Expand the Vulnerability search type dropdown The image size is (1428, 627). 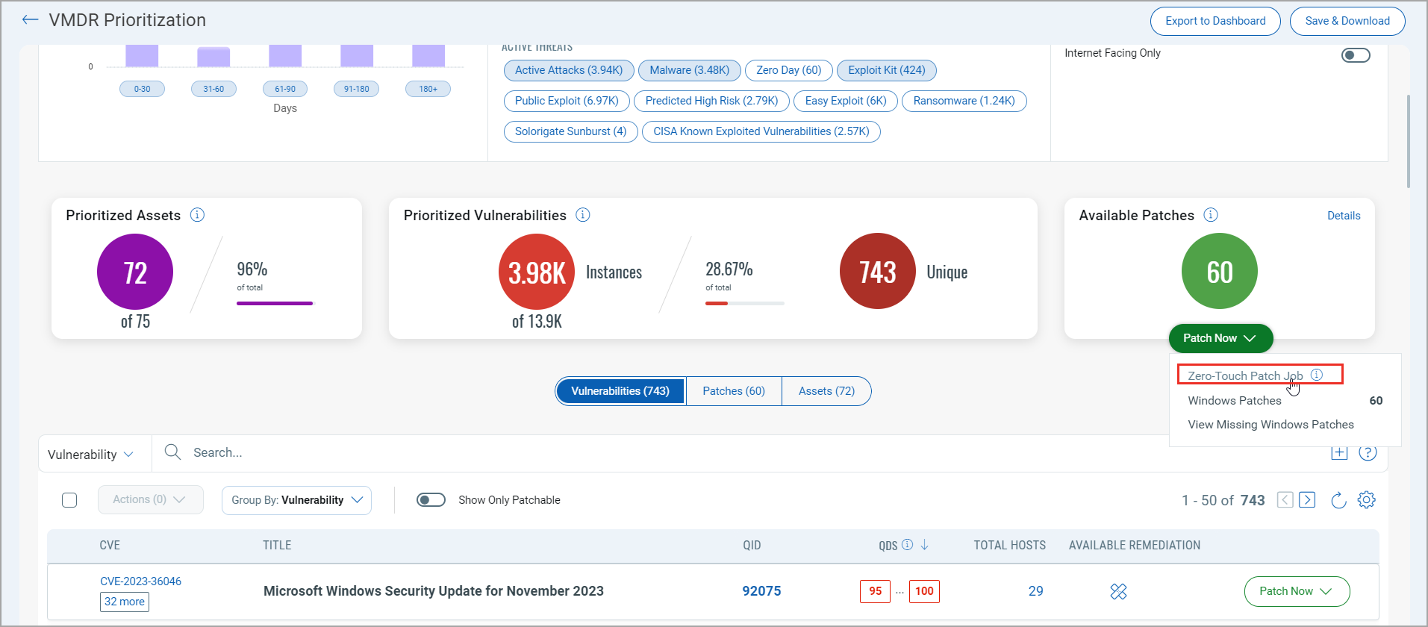(91, 455)
